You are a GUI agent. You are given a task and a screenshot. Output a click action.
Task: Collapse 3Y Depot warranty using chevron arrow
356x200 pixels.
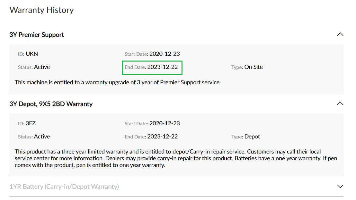tap(340, 104)
